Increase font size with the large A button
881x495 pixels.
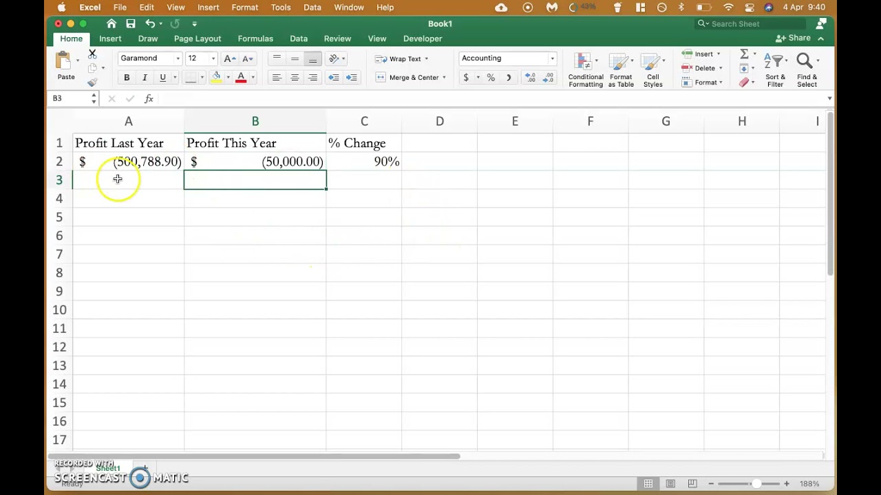tap(230, 58)
